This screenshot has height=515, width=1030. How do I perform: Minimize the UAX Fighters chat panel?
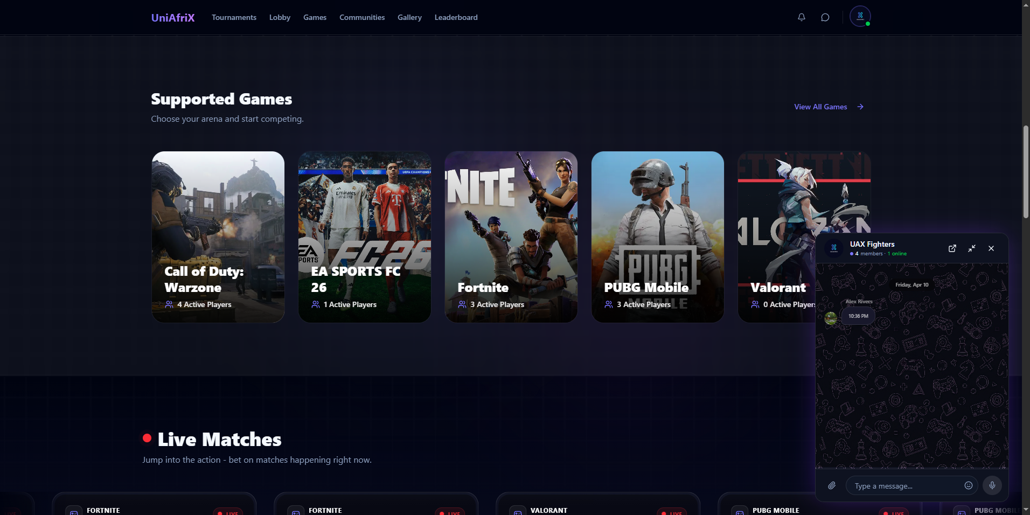972,248
